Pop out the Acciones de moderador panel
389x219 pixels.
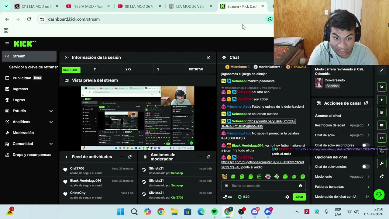(x=208, y=157)
